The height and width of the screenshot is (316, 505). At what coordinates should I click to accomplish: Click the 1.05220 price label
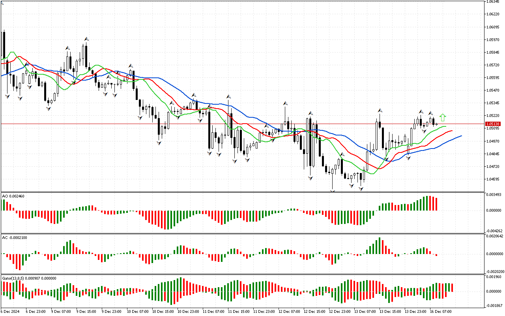[x=493, y=115]
